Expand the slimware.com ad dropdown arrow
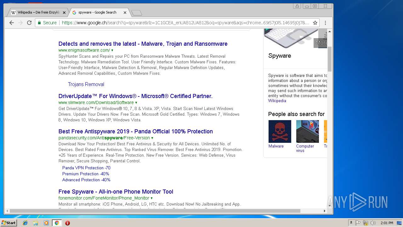This screenshot has height=227, width=403. point(136,103)
